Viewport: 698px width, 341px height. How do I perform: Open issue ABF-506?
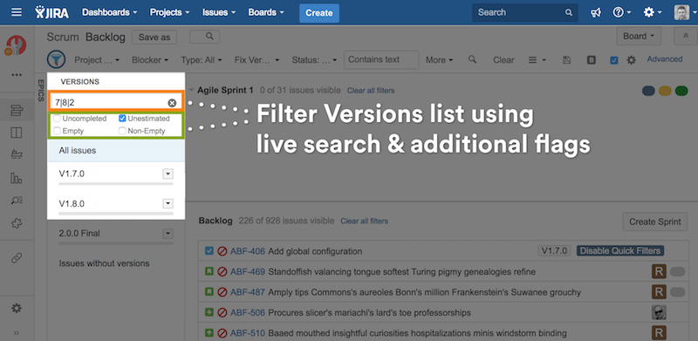pyautogui.click(x=248, y=312)
